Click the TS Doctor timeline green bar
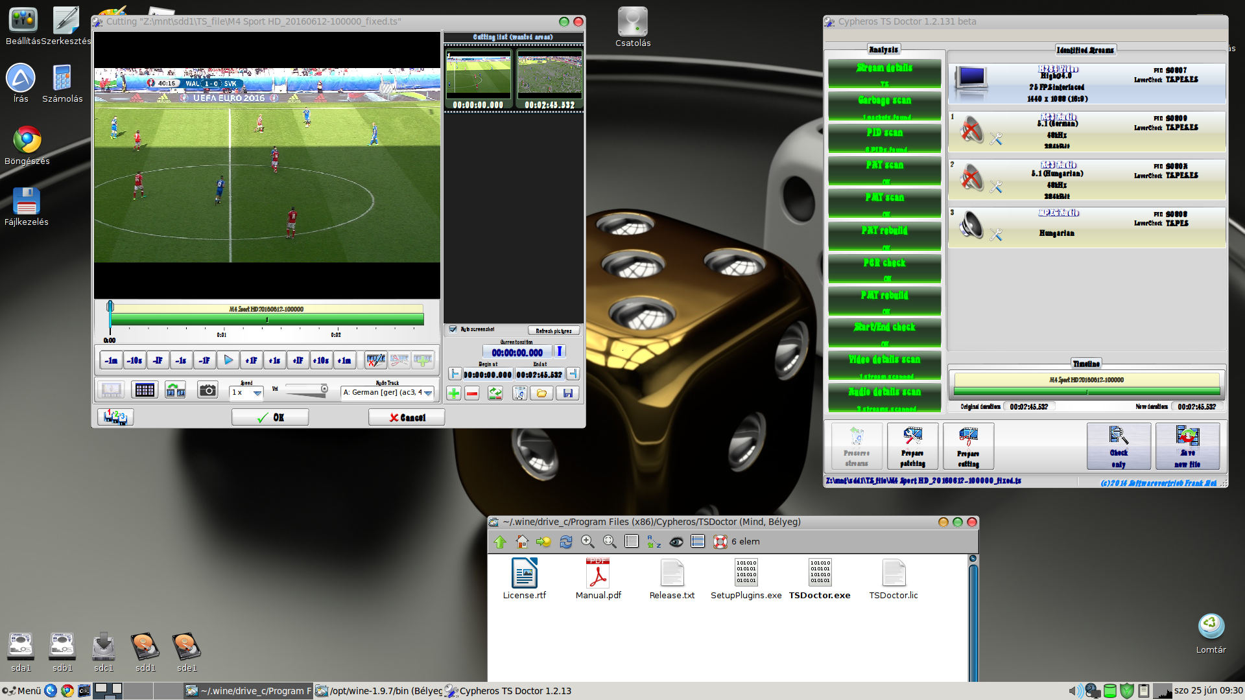1245x700 pixels. [x=1087, y=391]
